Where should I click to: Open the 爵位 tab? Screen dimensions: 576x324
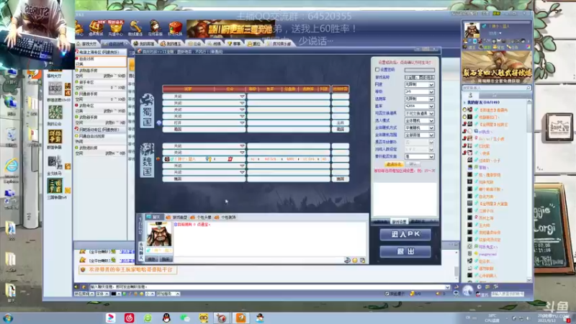(x=254, y=44)
